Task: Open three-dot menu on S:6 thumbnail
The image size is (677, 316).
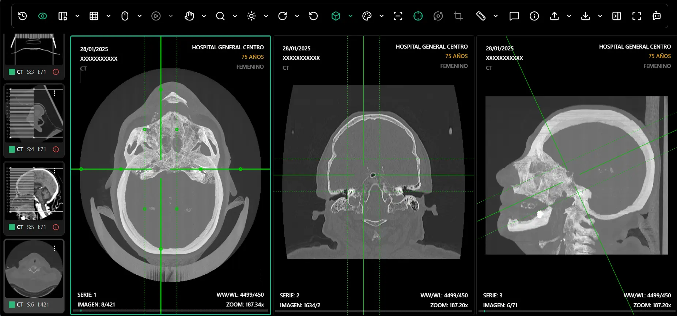Action: (x=54, y=248)
